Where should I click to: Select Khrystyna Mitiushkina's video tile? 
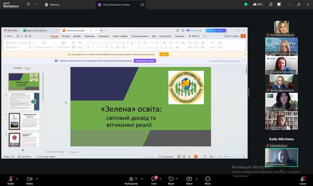[281, 64]
